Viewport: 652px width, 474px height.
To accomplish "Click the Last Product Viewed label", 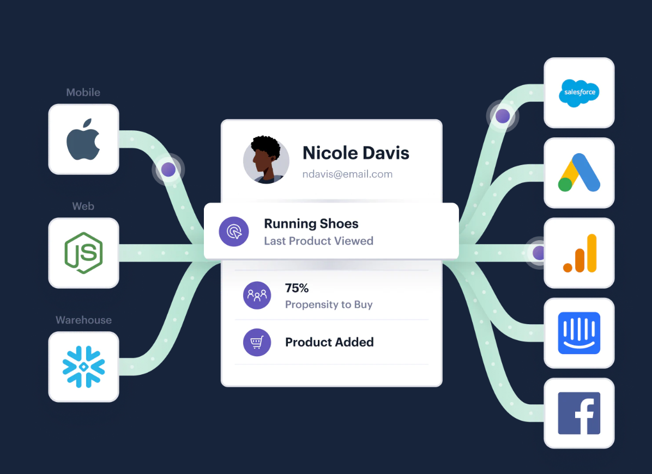I will (x=318, y=241).
